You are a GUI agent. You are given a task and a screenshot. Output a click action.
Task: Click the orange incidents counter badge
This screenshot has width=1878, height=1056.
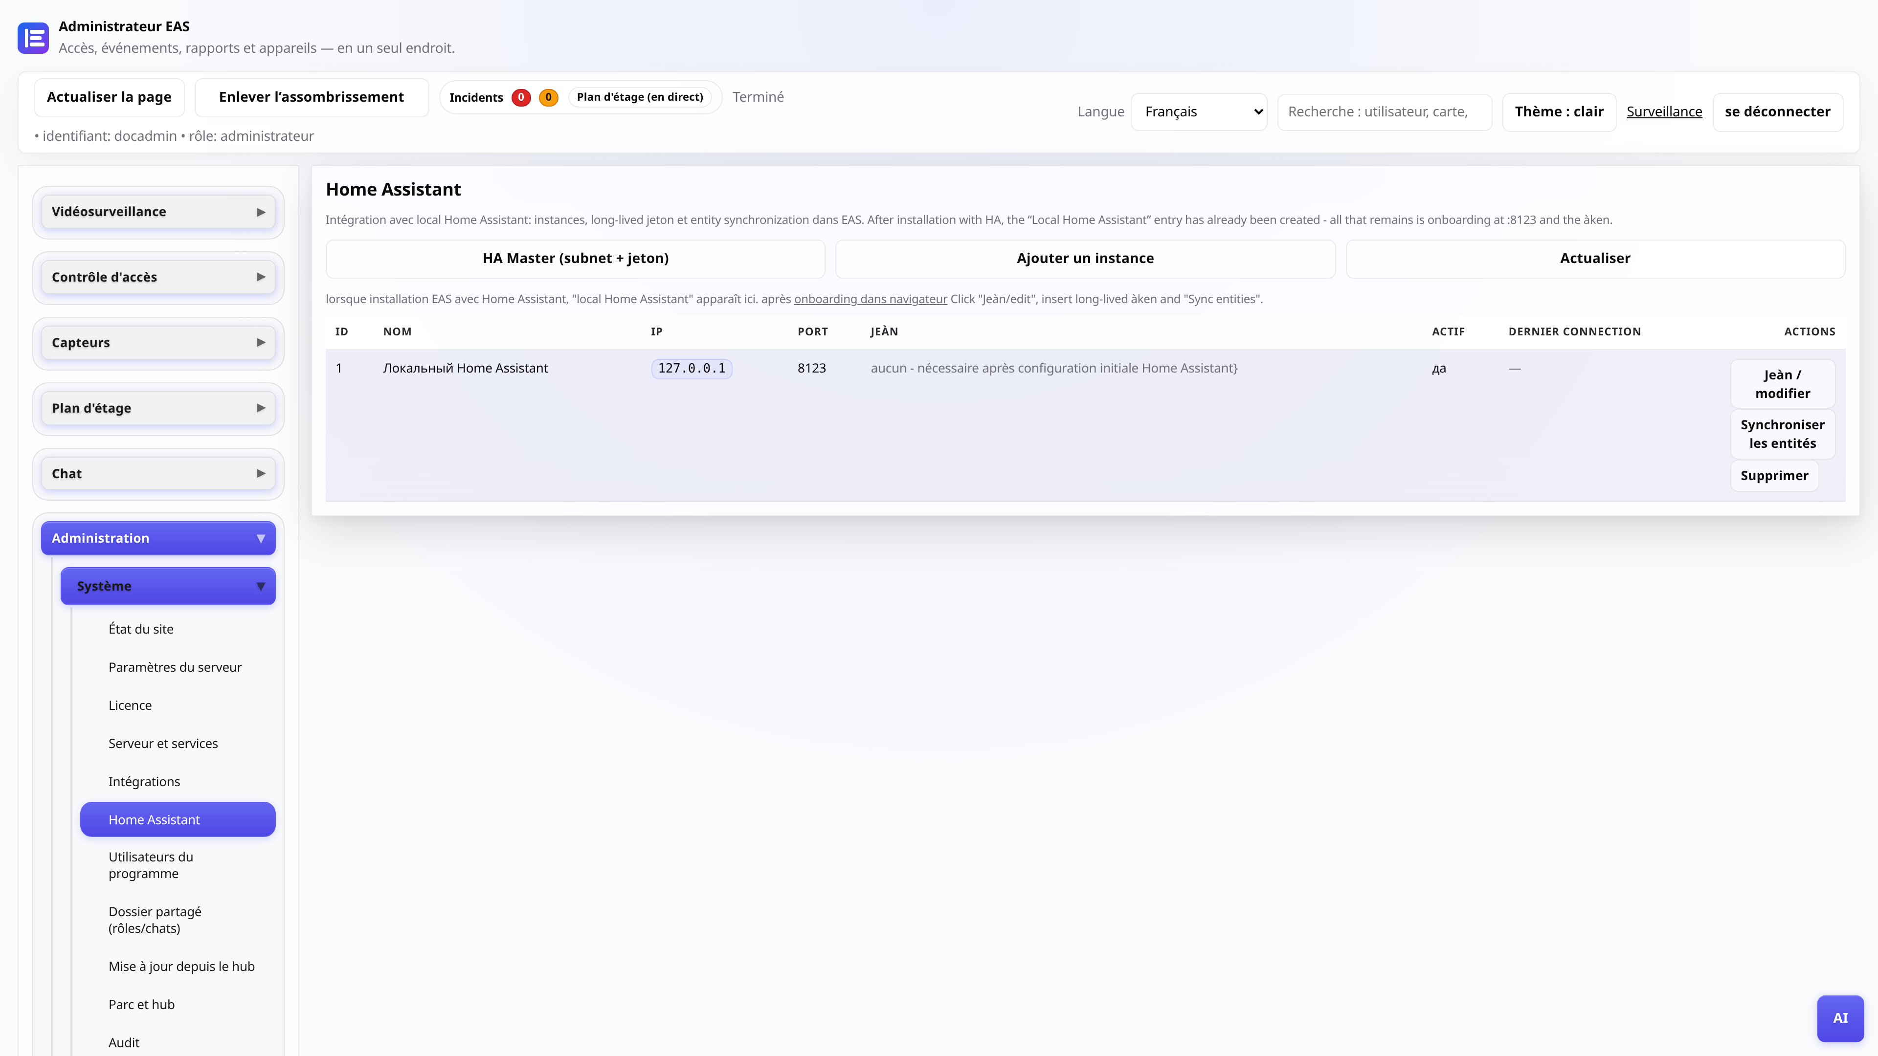click(548, 97)
